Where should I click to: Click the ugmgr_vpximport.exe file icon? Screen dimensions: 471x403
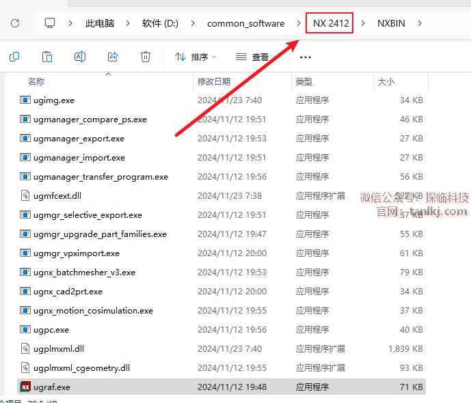[x=25, y=253]
